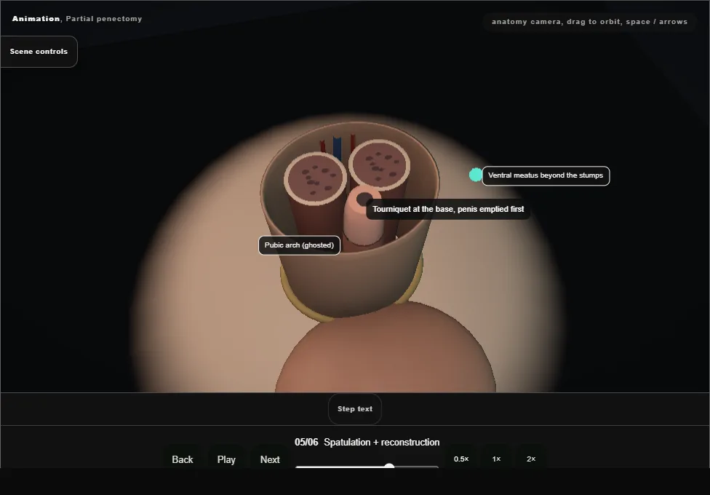Set playback speed to 0.5×
This screenshot has height=495, width=710.
461,459
